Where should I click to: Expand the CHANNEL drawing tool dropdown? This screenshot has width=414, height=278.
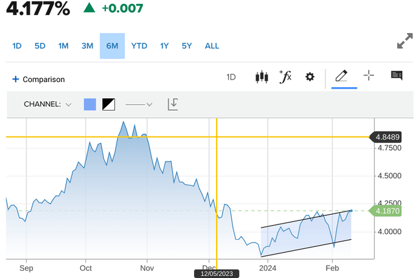click(x=48, y=104)
